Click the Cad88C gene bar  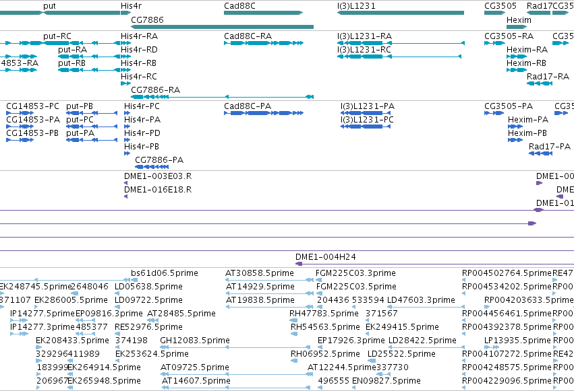[x=263, y=13]
